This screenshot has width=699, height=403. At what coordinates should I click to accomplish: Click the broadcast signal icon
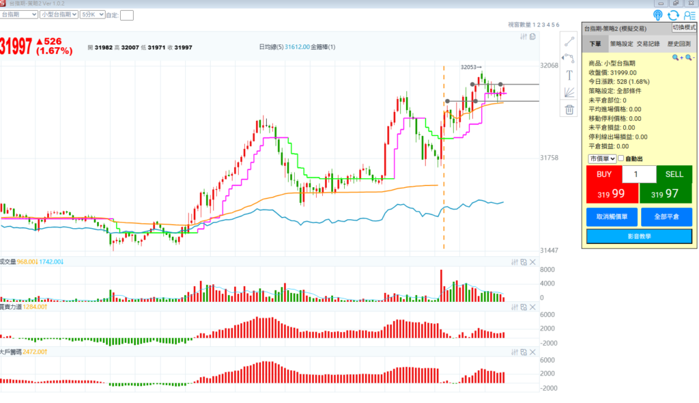click(x=657, y=15)
